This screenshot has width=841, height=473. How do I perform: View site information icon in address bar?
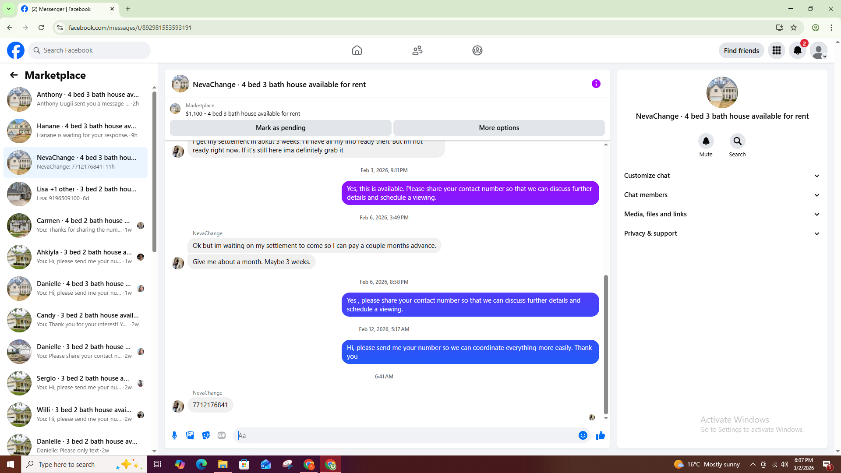pos(60,28)
